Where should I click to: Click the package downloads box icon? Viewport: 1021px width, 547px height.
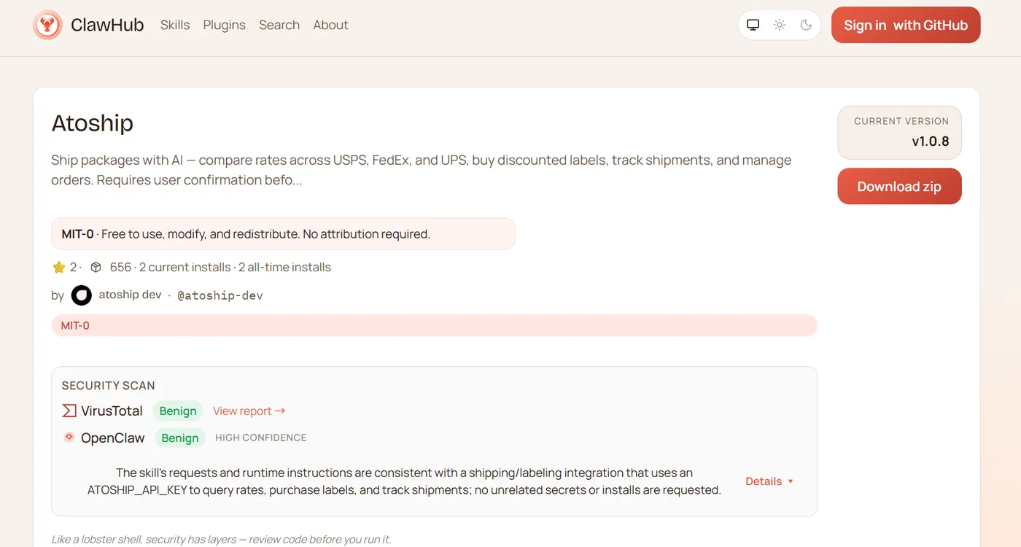96,268
